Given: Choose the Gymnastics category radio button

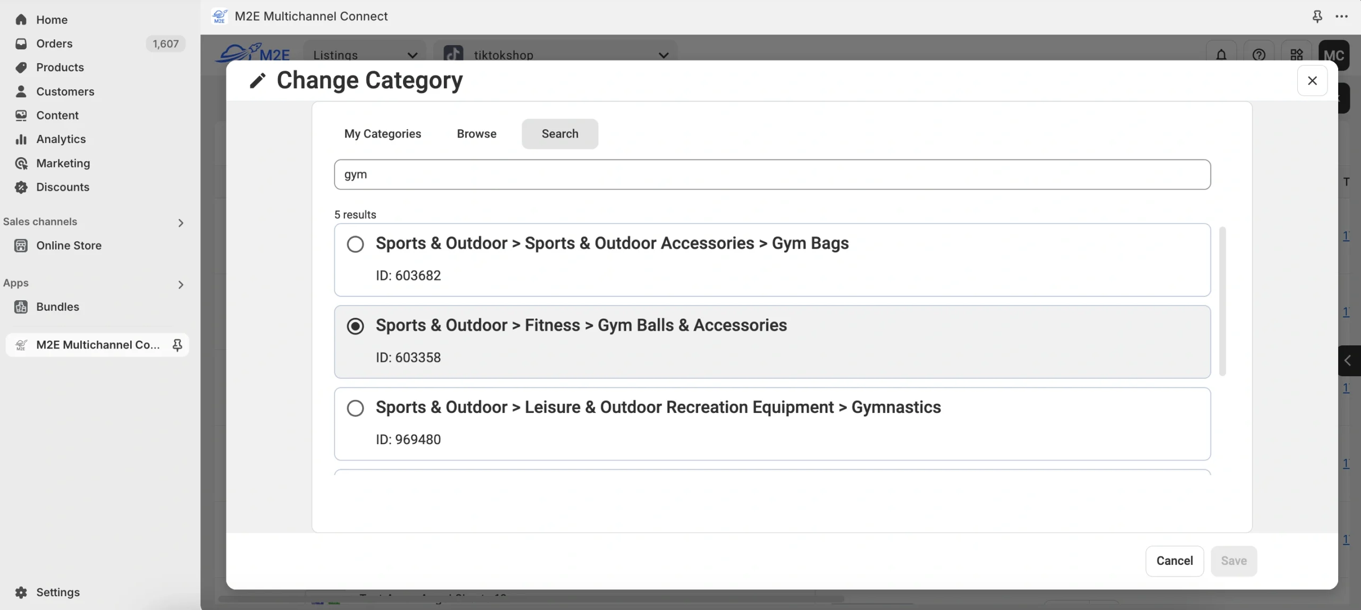Looking at the screenshot, I should click(x=355, y=408).
